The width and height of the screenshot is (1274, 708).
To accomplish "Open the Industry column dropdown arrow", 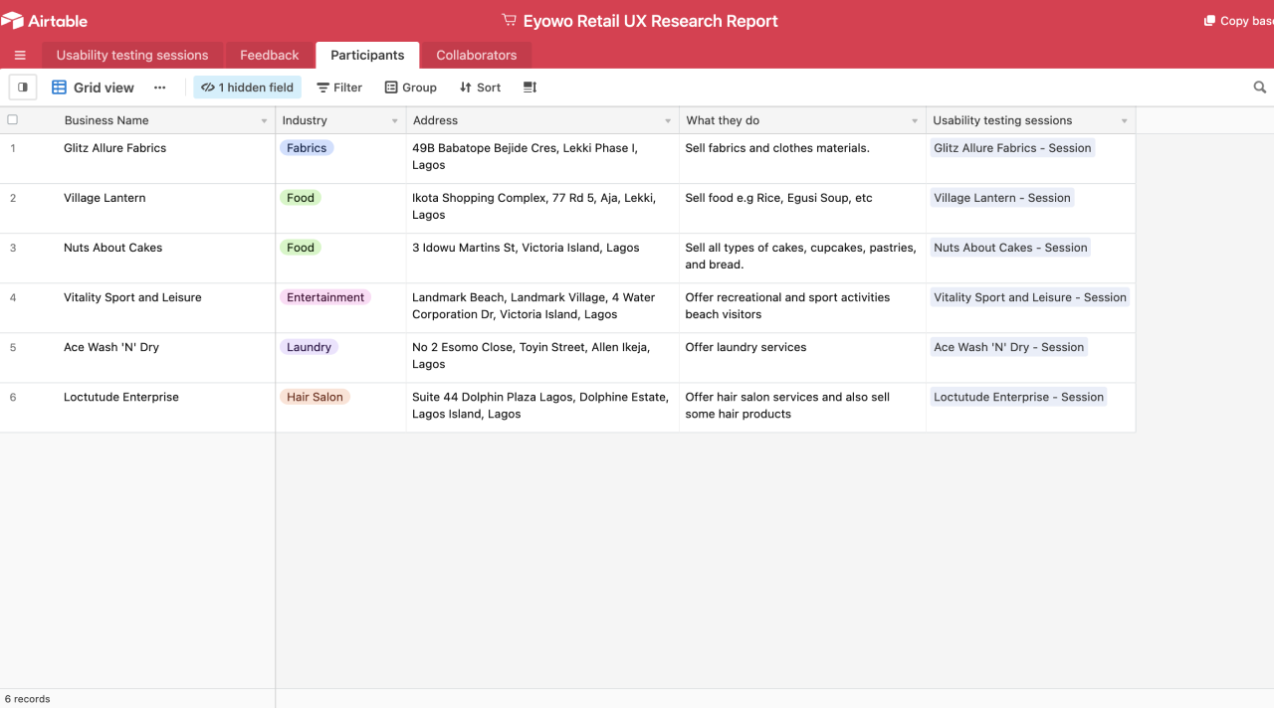I will tap(394, 121).
